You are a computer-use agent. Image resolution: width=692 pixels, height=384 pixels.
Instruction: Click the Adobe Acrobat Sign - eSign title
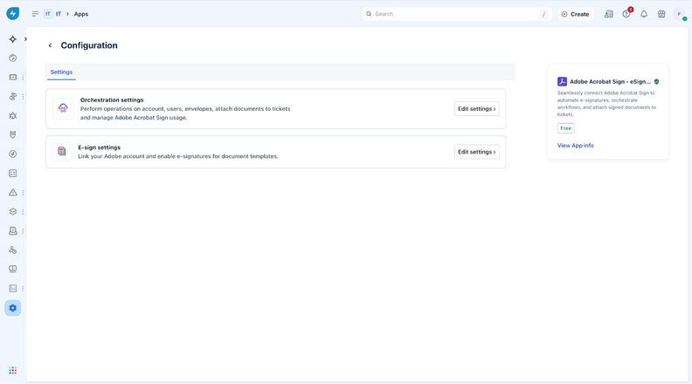click(610, 81)
